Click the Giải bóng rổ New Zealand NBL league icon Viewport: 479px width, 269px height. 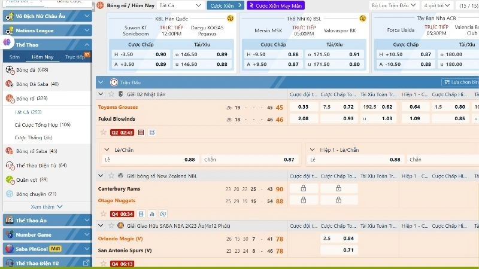[x=121, y=176]
